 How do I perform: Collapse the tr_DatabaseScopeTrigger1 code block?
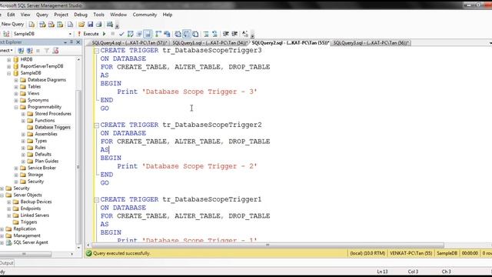click(x=96, y=200)
